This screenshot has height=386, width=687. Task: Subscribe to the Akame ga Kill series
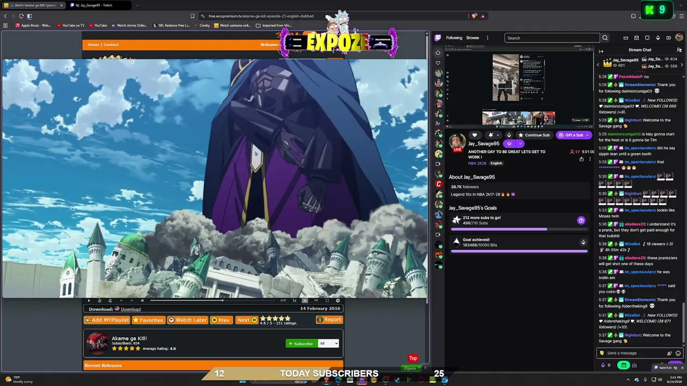point(301,344)
